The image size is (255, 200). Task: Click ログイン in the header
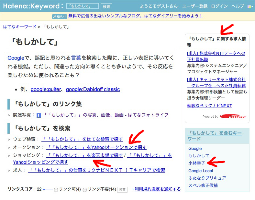219,6
